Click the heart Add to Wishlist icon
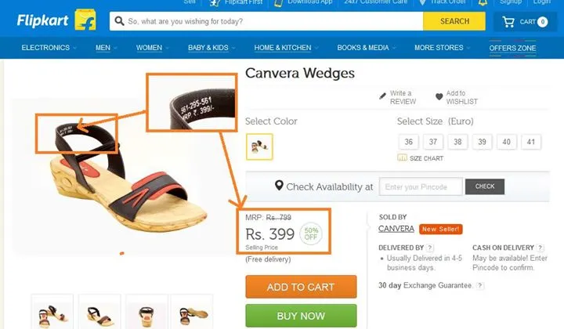 (x=439, y=97)
